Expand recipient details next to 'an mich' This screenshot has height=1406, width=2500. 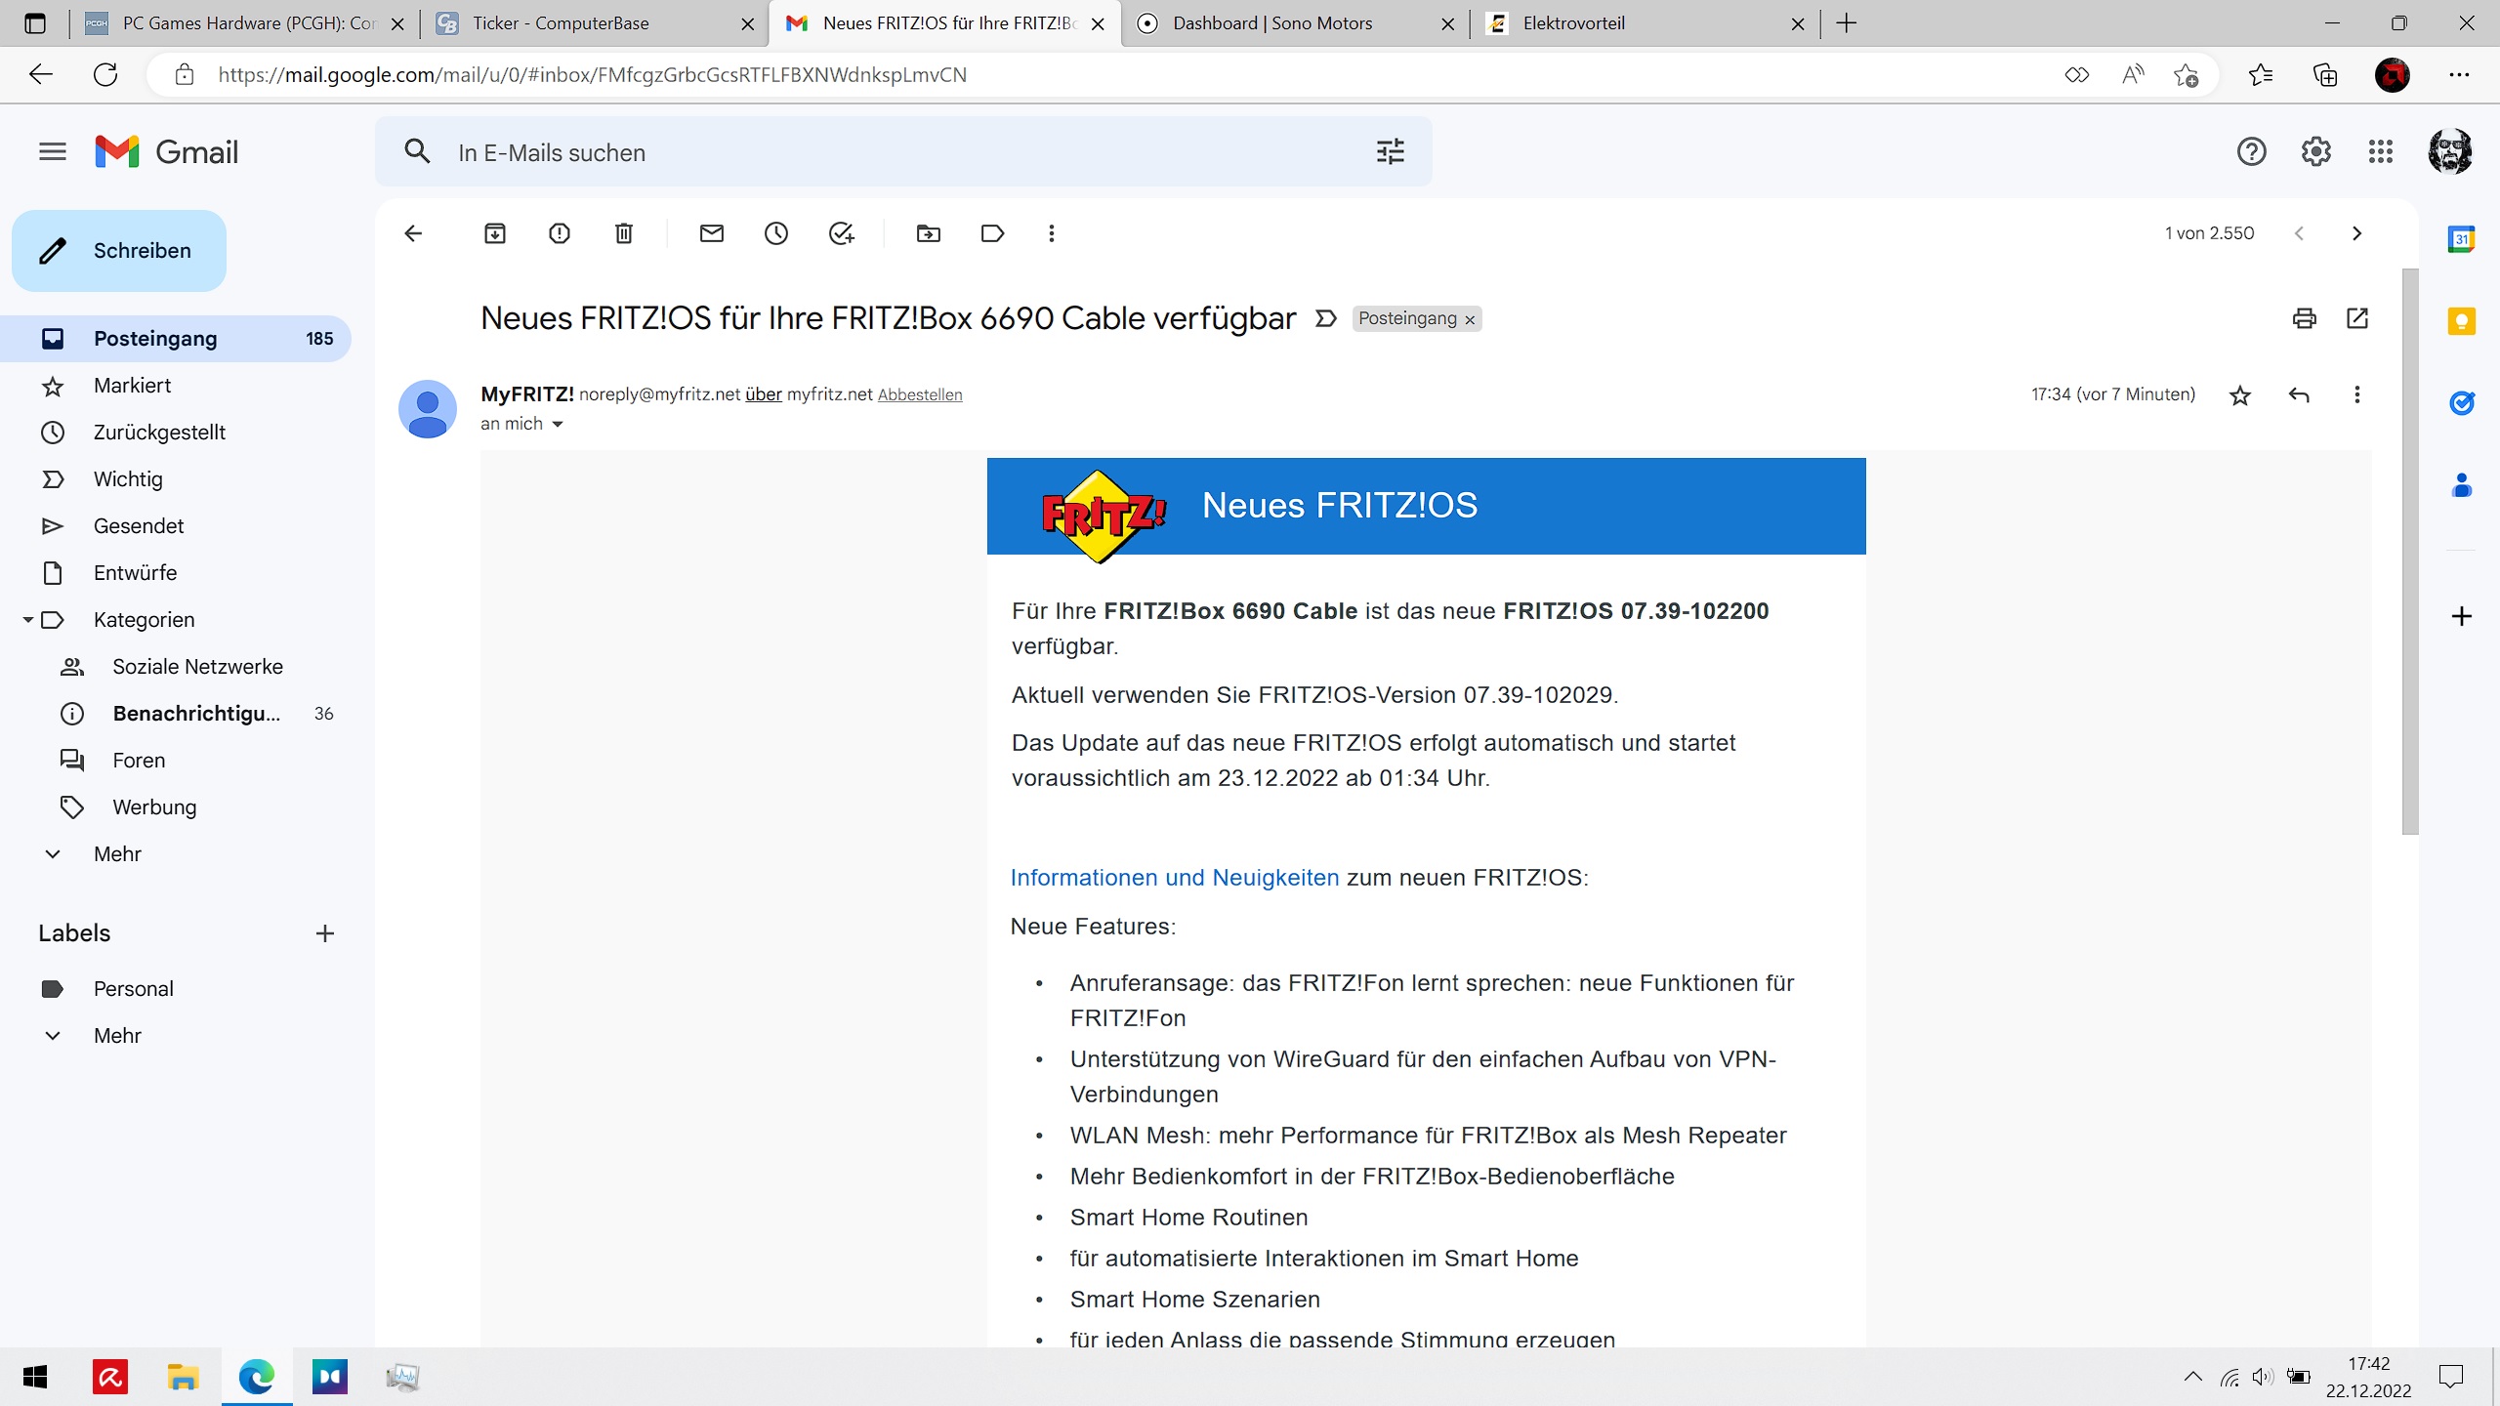pyautogui.click(x=558, y=424)
